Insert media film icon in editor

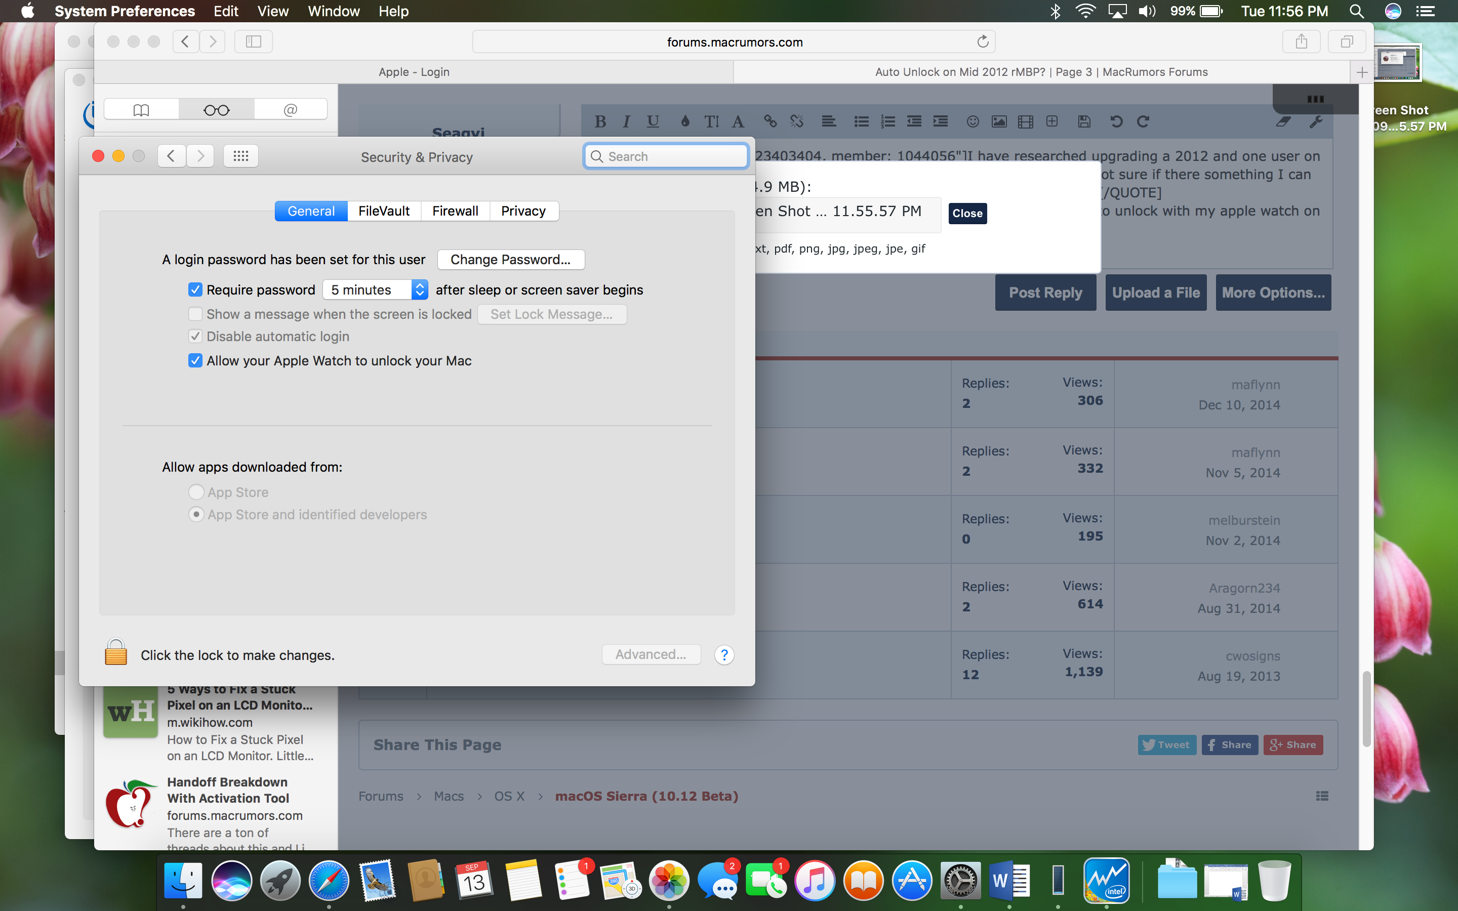(1026, 121)
